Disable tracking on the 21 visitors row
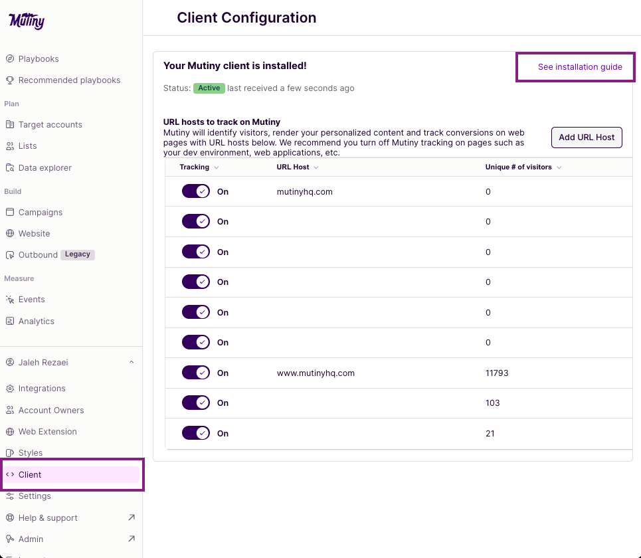 196,433
